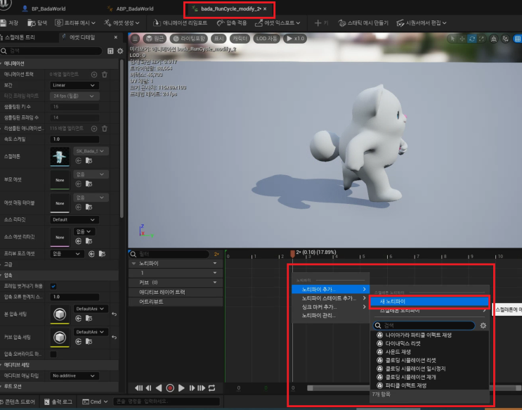Select the viewport rotate gizmo icon
This screenshot has height=410, width=522.
coord(472,39)
